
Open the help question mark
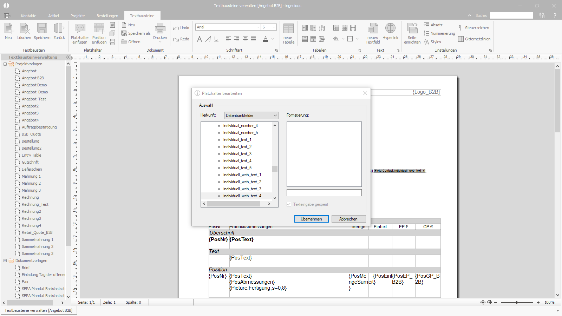[555, 15]
